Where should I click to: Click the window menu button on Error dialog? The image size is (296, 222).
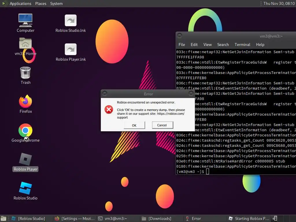(105, 93)
